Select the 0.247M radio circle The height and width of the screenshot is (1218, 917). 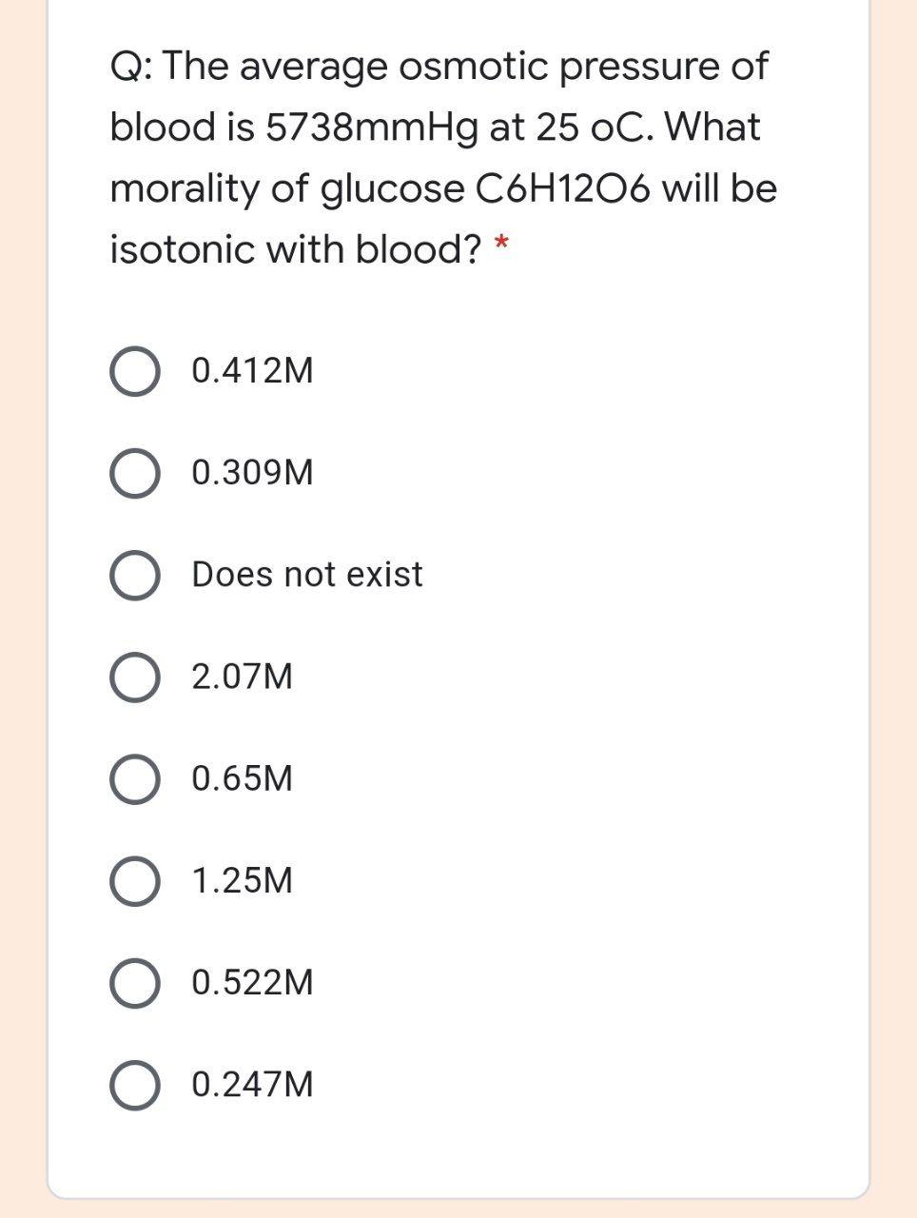click(x=134, y=1085)
